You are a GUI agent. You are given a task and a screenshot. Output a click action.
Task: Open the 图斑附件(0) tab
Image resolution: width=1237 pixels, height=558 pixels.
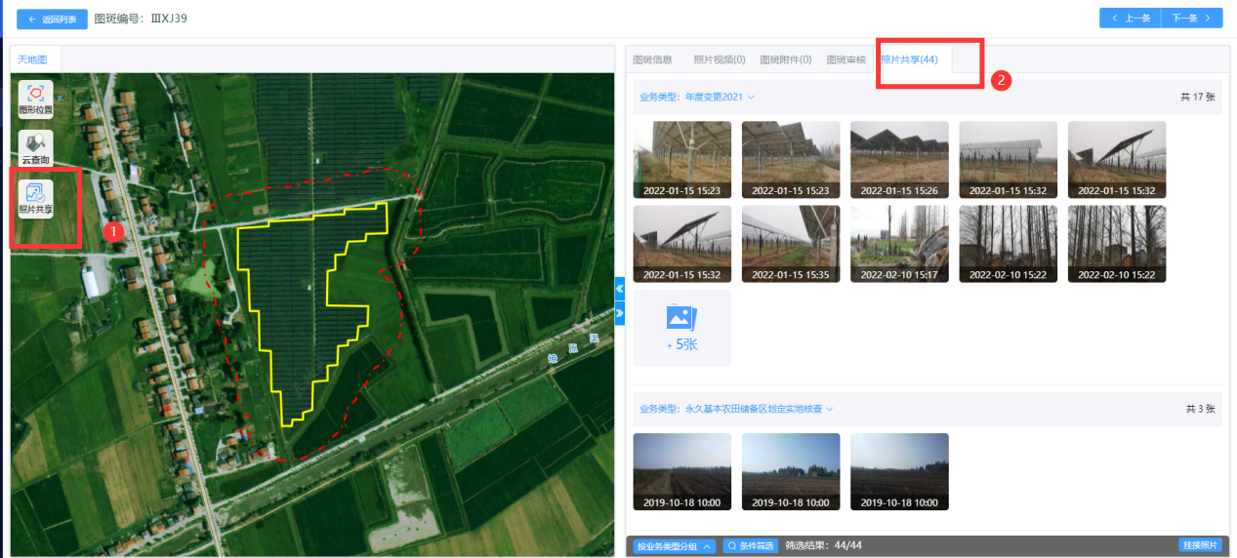pos(786,60)
